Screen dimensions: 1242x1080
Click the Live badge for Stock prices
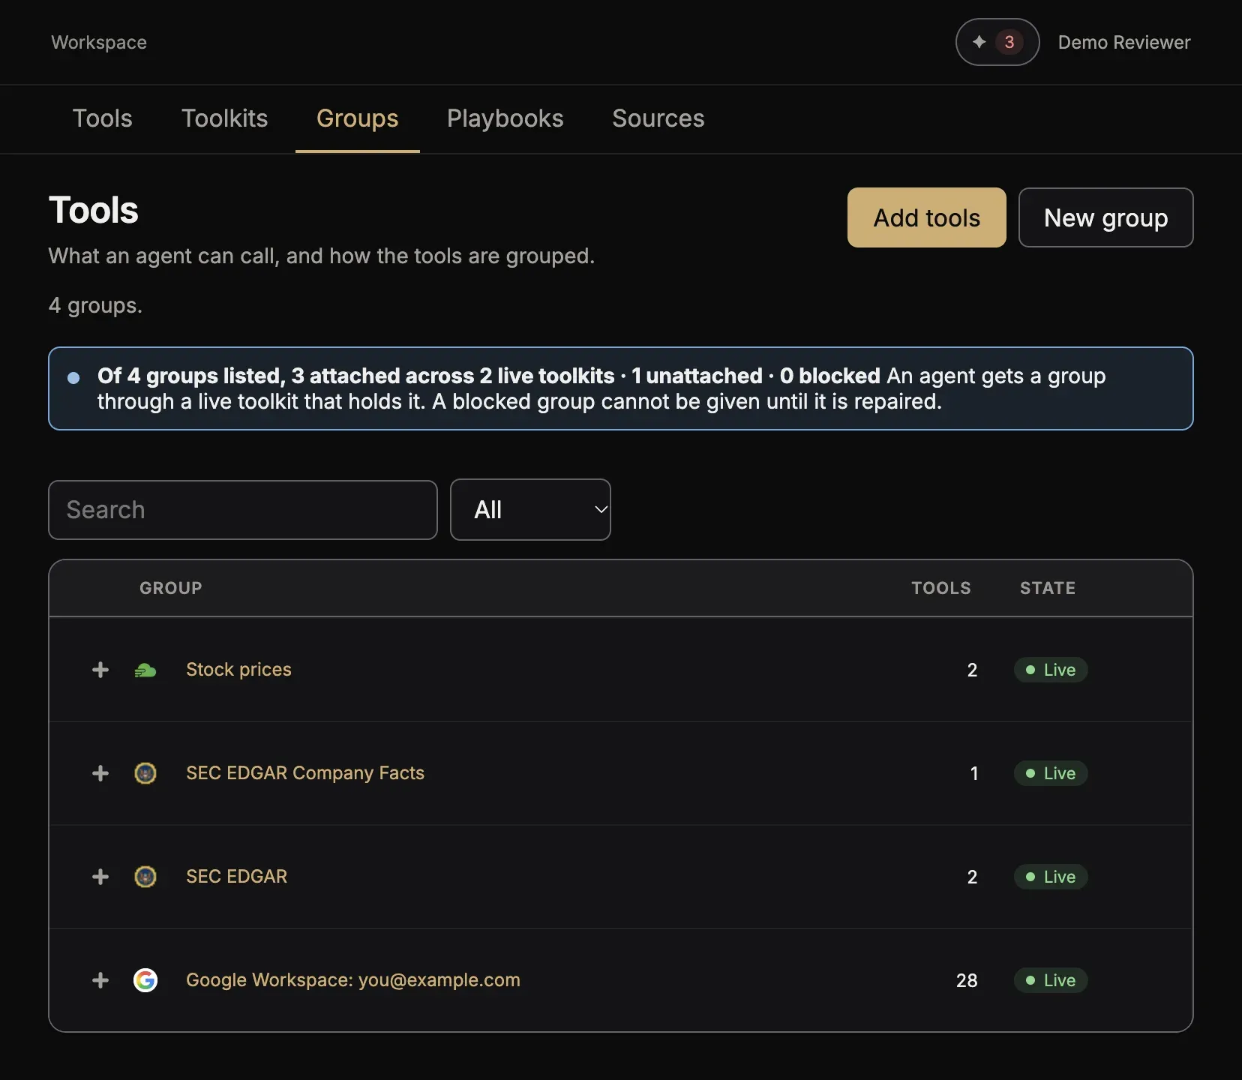(x=1051, y=670)
